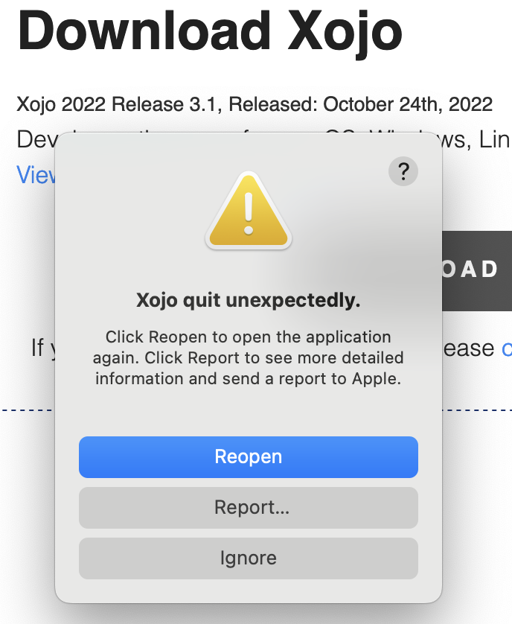Viewport: 512px width, 624px height.
Task: Click the dark Download button behind dialog
Action: [x=477, y=270]
